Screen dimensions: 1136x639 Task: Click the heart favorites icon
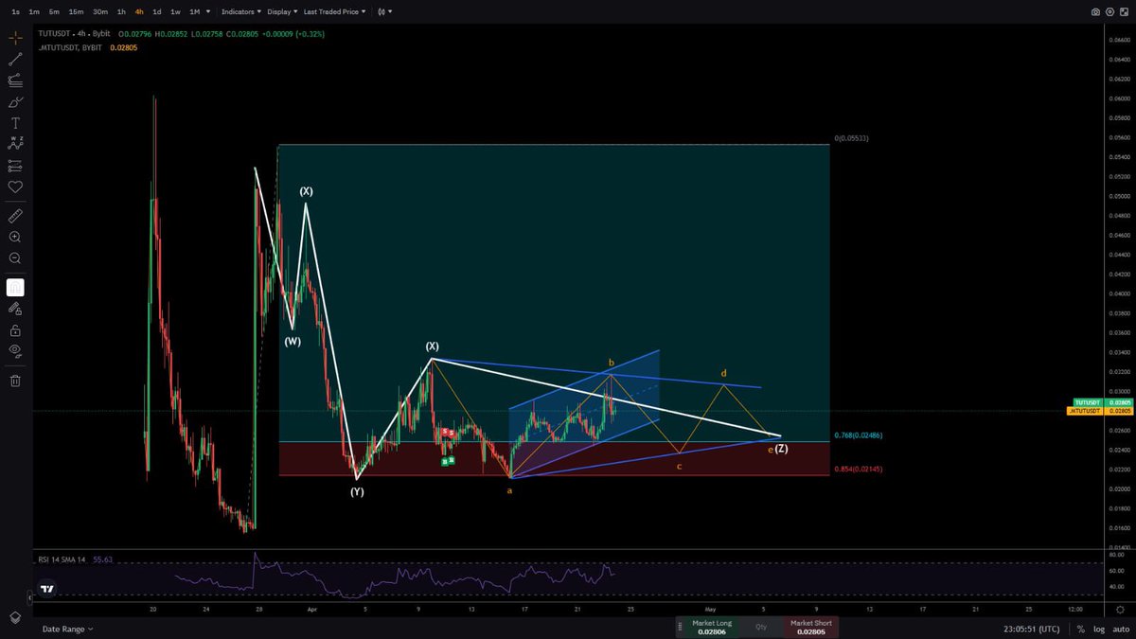click(15, 187)
